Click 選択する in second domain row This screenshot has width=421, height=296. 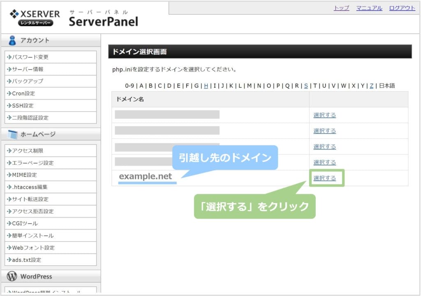(325, 131)
